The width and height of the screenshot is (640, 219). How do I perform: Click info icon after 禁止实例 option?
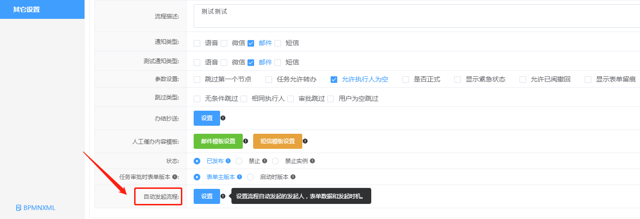[x=312, y=161]
